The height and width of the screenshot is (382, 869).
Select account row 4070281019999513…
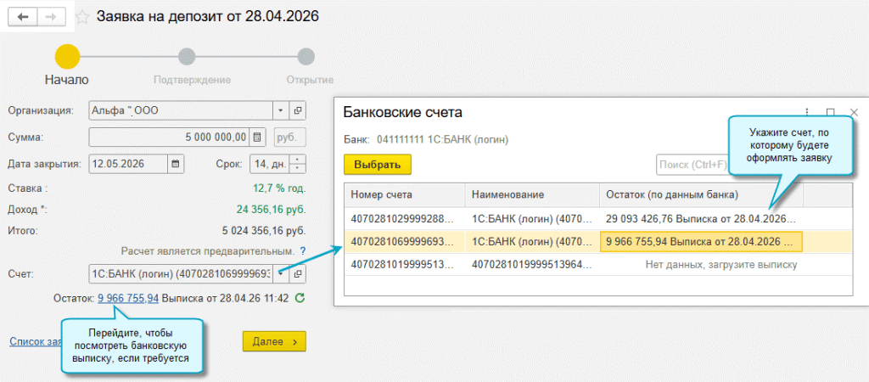click(598, 265)
